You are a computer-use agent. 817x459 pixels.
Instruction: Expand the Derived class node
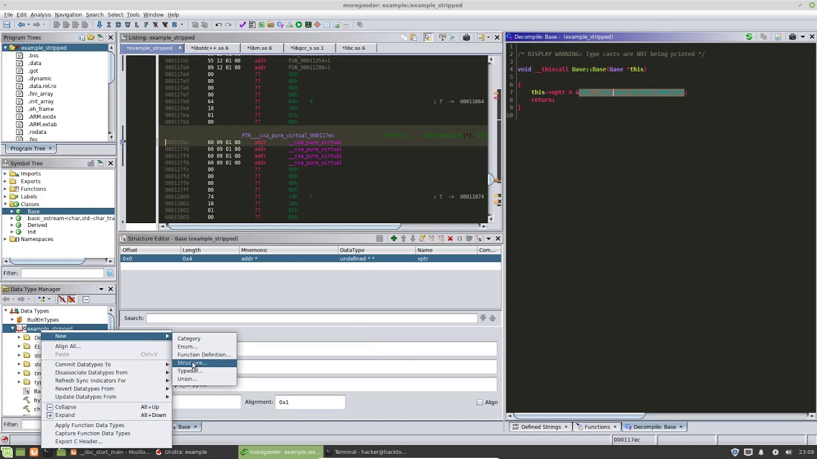11,225
